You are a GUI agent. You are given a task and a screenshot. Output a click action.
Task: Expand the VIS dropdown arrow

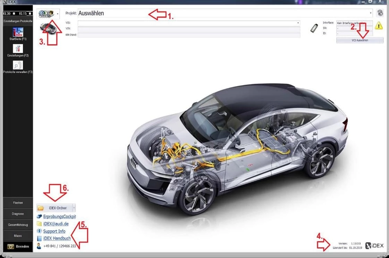[298, 23]
